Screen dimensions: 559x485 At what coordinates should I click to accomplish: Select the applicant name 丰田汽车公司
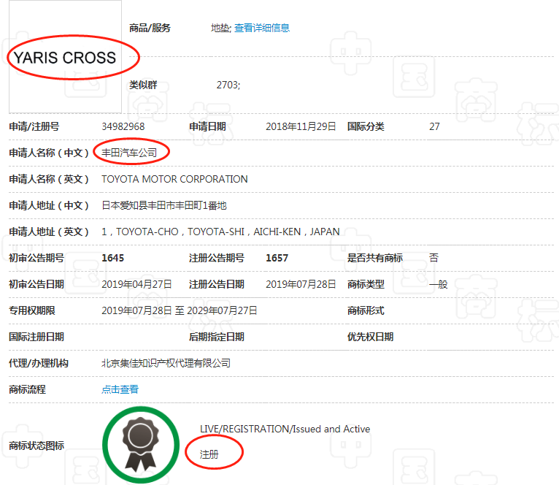(129, 153)
